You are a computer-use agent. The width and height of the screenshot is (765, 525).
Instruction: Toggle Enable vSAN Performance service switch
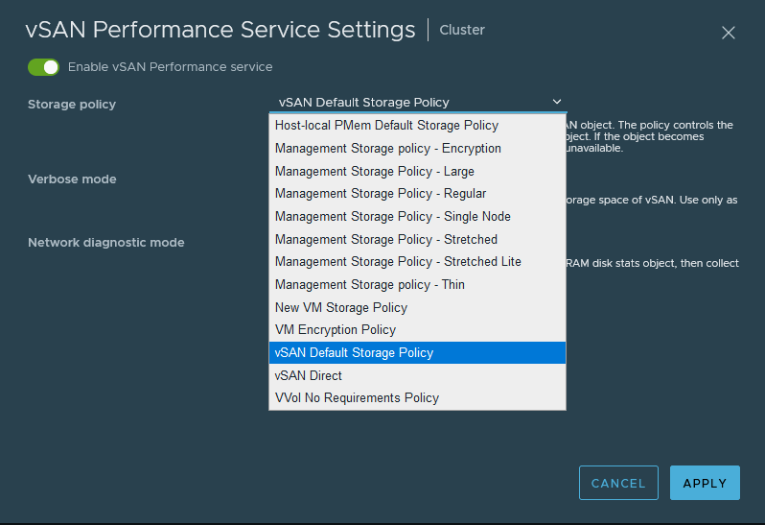[x=43, y=67]
